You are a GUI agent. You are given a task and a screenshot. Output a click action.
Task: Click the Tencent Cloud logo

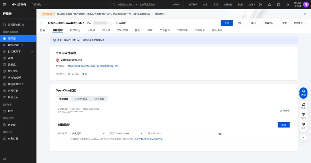pos(19,5)
